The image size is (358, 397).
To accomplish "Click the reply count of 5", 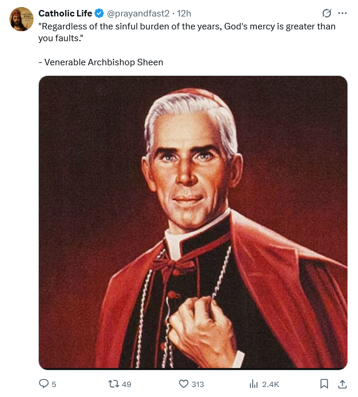I will click(54, 384).
